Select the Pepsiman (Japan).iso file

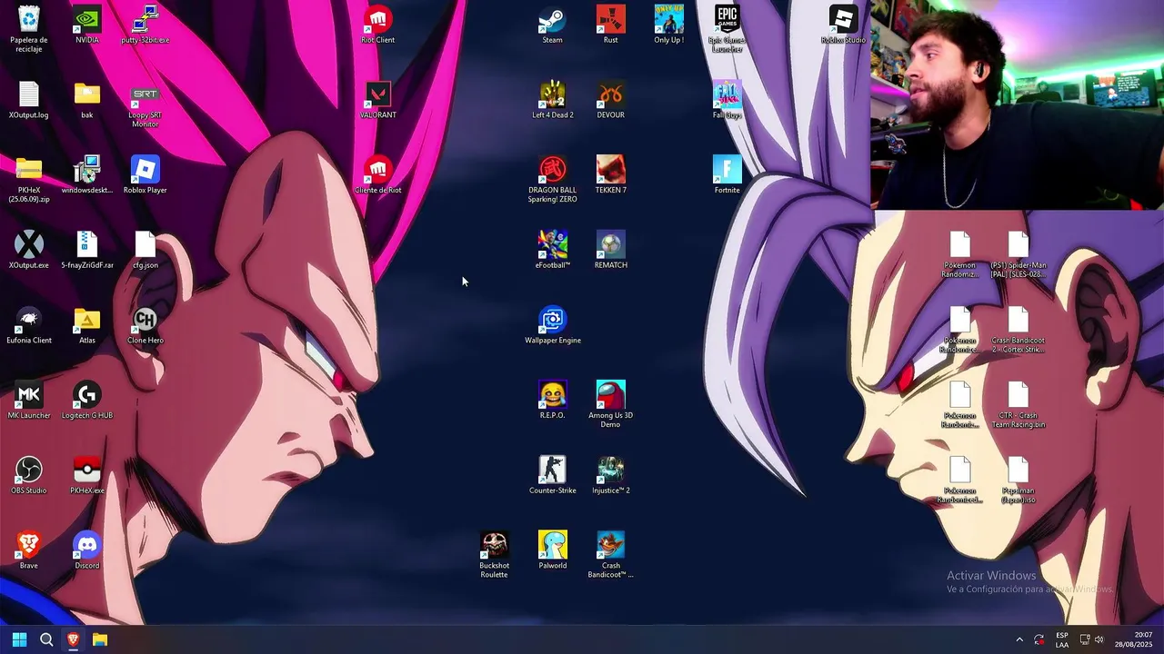click(x=1018, y=480)
